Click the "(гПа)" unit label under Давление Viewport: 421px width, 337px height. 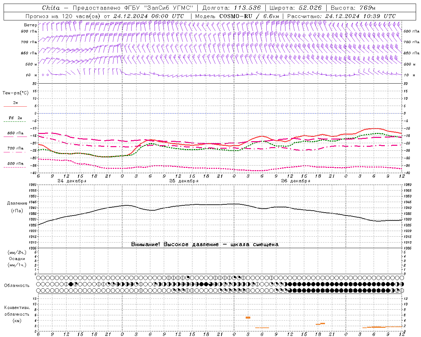pyautogui.click(x=17, y=211)
